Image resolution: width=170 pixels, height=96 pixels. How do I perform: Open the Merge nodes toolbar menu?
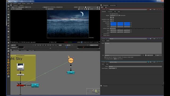[x=8, y=26]
